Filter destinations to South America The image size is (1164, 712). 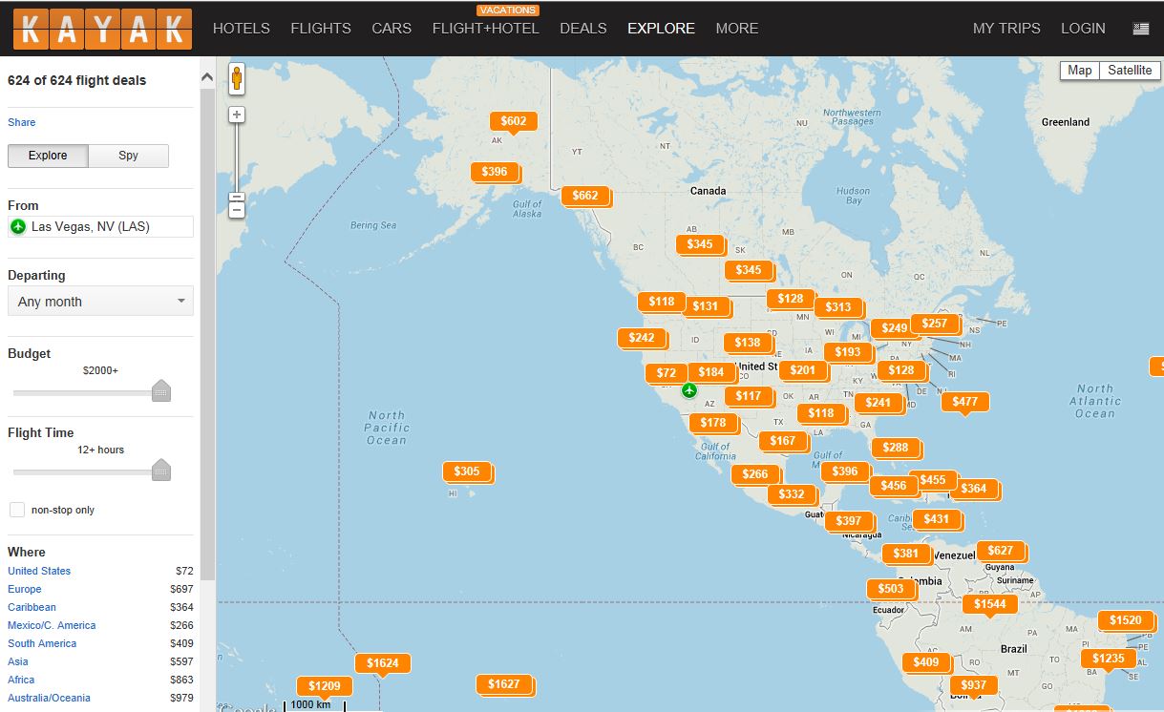tap(42, 643)
